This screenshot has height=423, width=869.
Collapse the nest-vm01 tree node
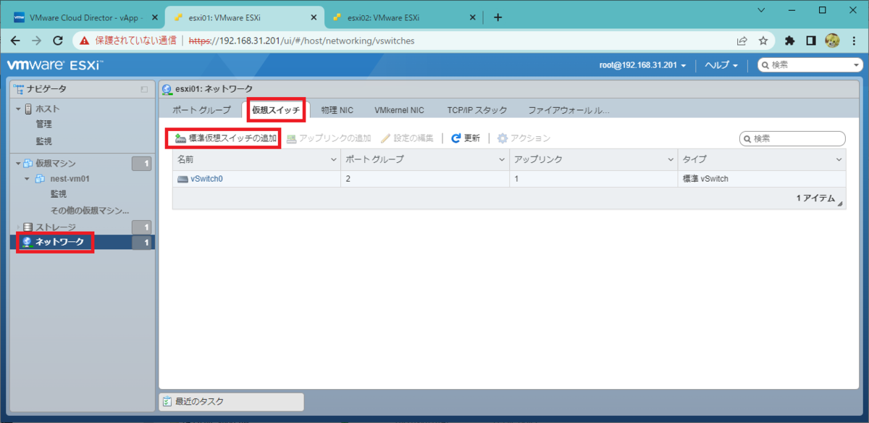[27, 179]
